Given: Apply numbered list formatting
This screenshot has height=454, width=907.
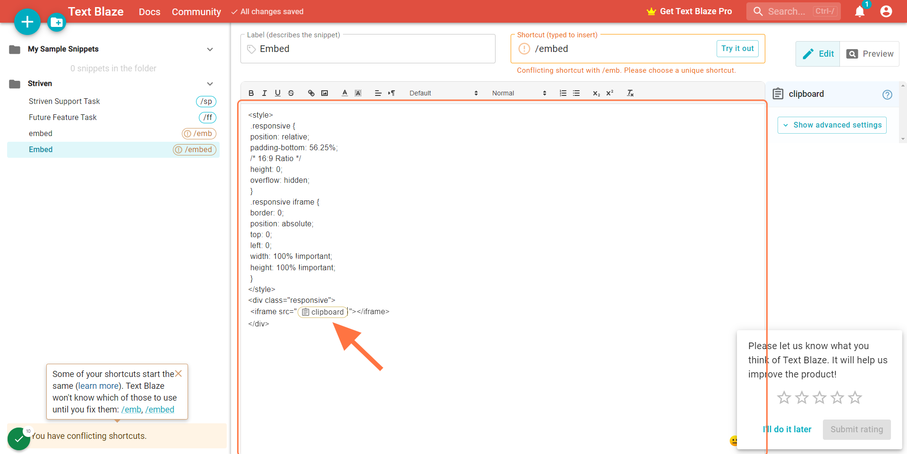Looking at the screenshot, I should [563, 93].
